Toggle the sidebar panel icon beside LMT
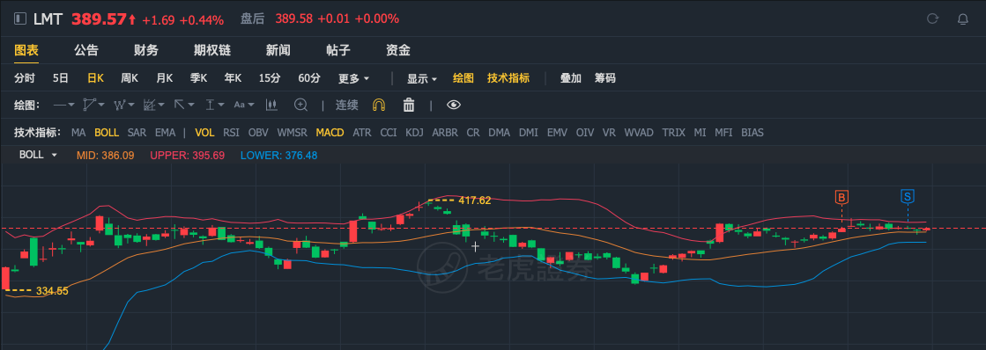This screenshot has width=986, height=350. (x=20, y=18)
